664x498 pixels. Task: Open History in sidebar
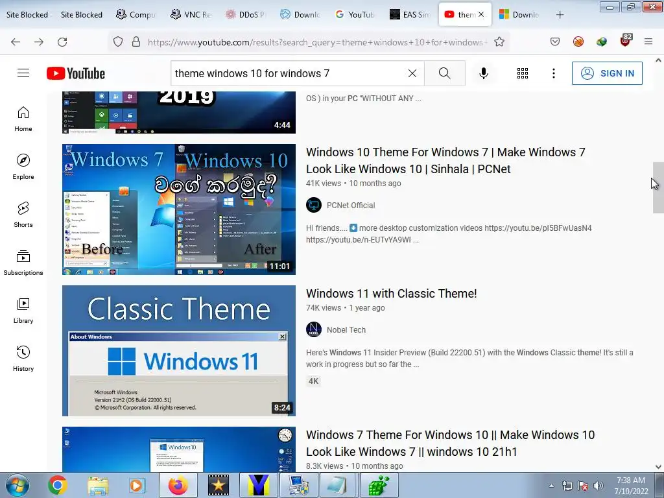23,359
